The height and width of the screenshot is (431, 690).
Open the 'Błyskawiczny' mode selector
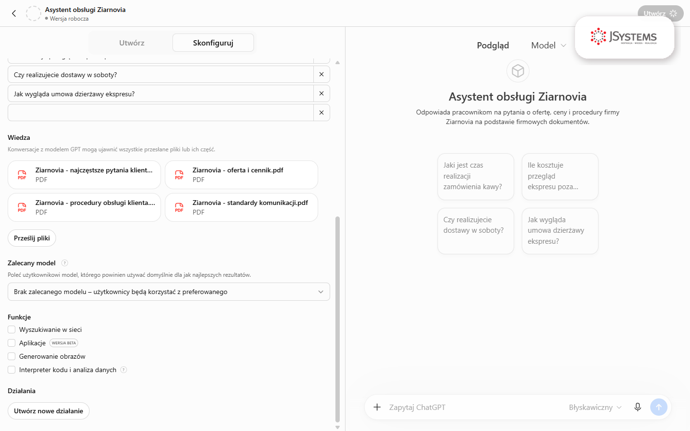pyautogui.click(x=595, y=407)
